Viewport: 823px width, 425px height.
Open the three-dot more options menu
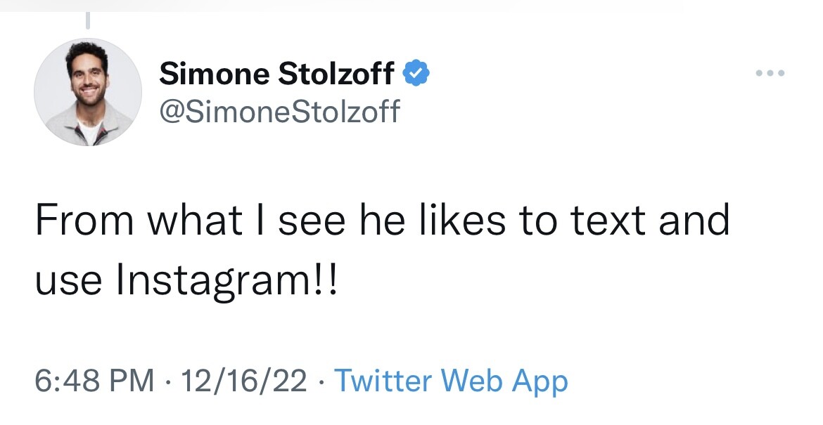(x=770, y=73)
